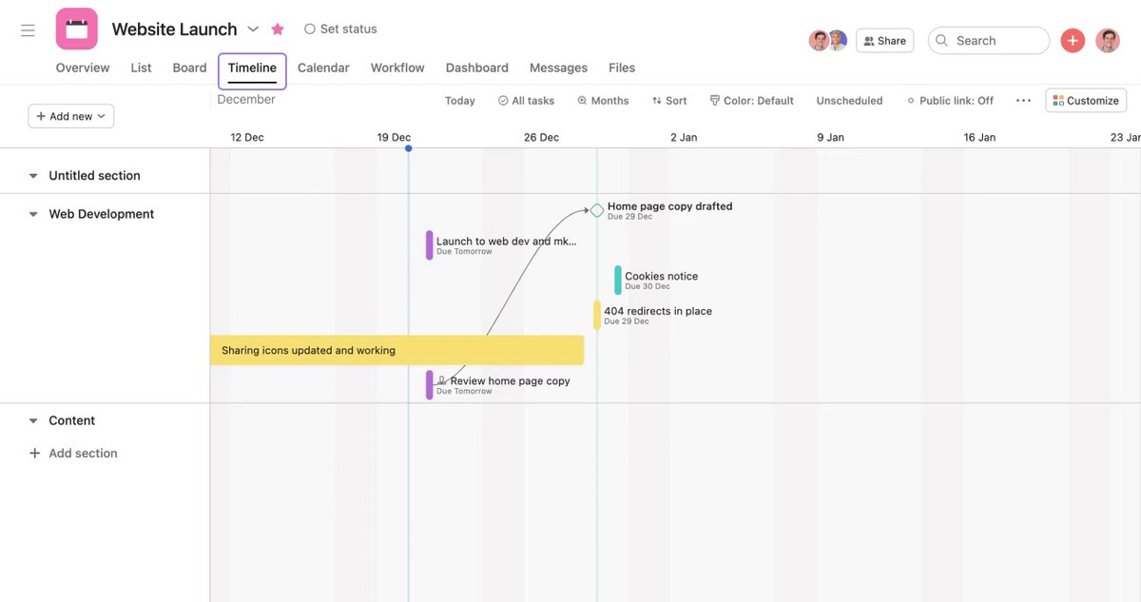Image resolution: width=1141 pixels, height=602 pixels.
Task: Open the Customize panel
Action: point(1086,100)
